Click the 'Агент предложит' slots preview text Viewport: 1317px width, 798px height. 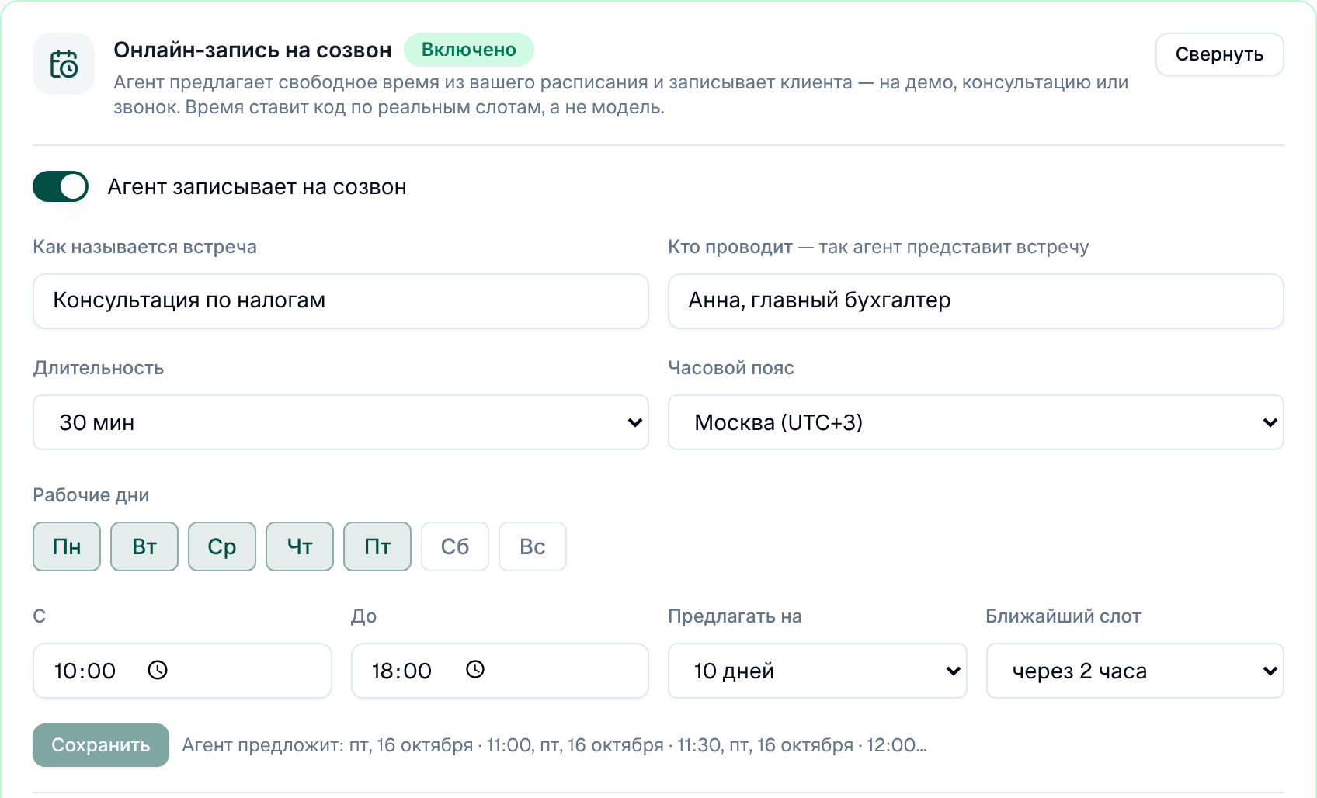(x=554, y=745)
